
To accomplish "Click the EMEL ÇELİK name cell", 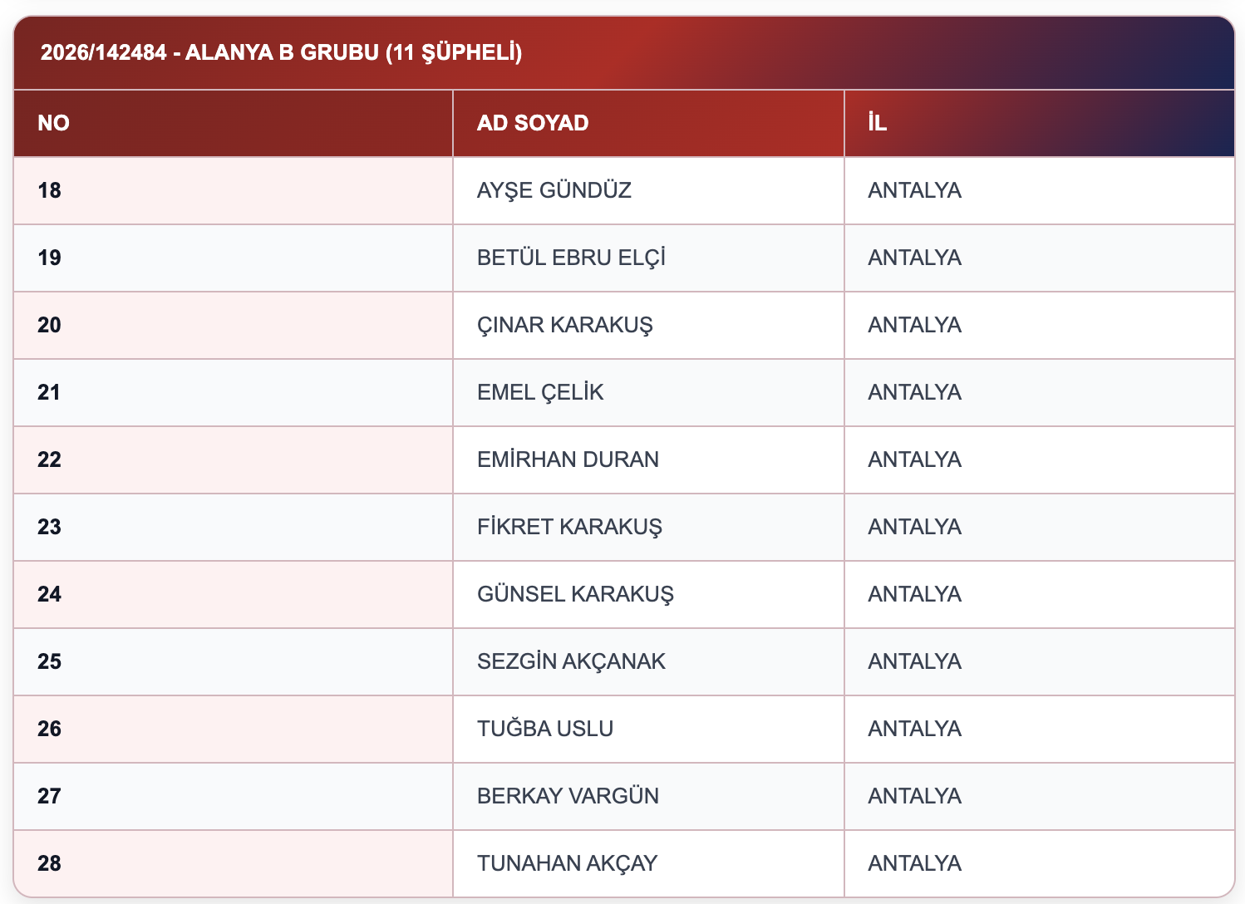I will tap(648, 392).
